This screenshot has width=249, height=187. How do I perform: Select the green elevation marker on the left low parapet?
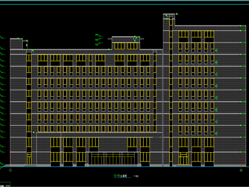point(21,38)
